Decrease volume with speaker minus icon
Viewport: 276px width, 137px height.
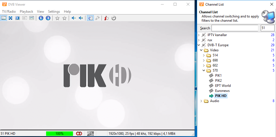(74, 18)
